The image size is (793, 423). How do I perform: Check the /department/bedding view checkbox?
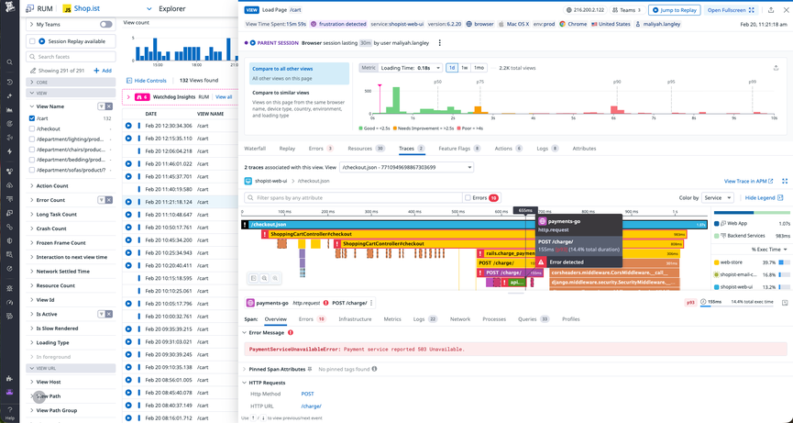coord(32,160)
